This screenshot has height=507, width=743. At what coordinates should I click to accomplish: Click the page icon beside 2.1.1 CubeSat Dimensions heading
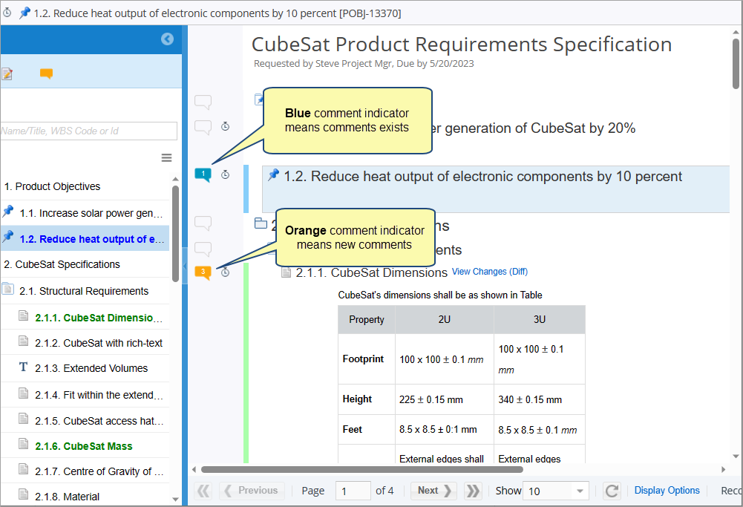tap(286, 272)
